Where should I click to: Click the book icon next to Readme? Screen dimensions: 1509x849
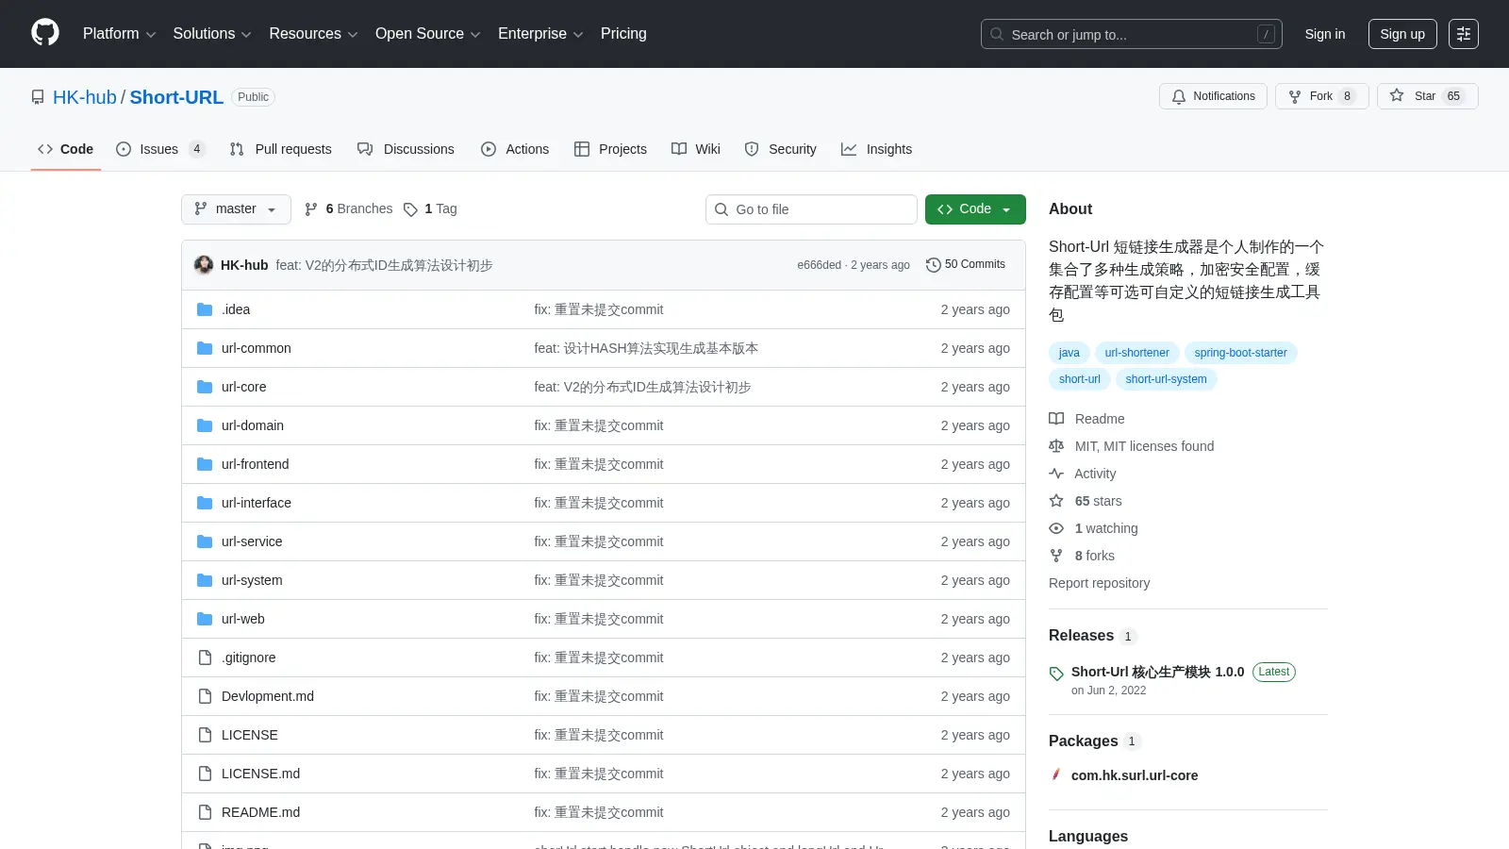pos(1056,419)
